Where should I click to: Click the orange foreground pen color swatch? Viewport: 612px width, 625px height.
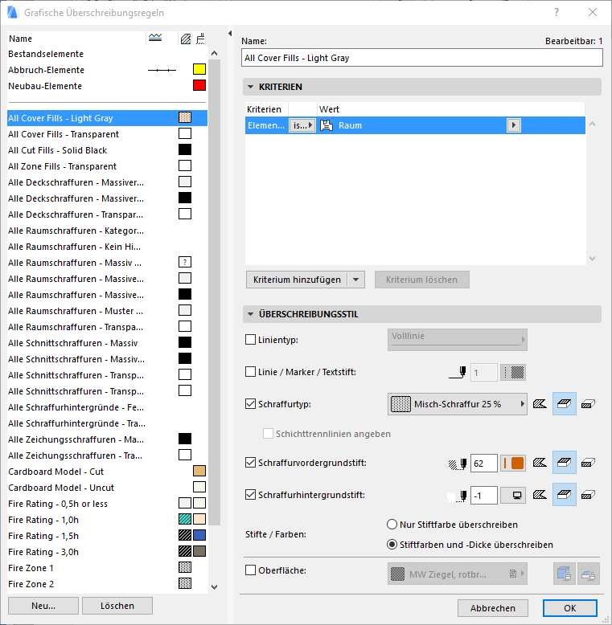click(x=513, y=464)
